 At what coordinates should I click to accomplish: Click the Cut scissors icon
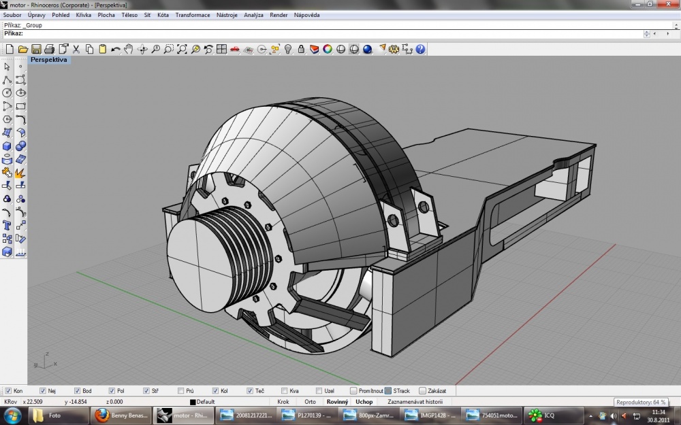tap(76, 49)
